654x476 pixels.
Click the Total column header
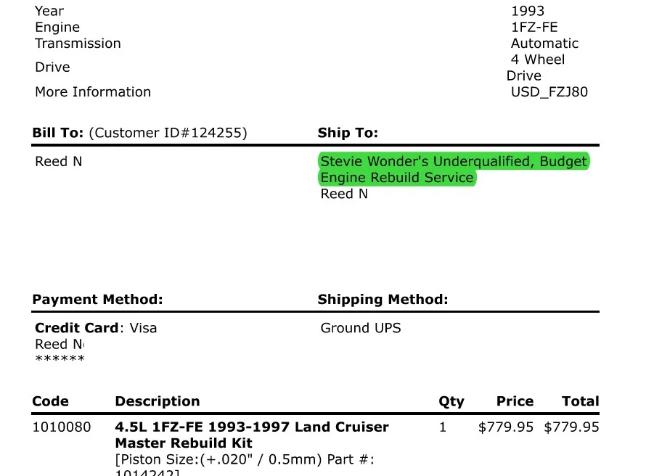pyautogui.click(x=580, y=401)
